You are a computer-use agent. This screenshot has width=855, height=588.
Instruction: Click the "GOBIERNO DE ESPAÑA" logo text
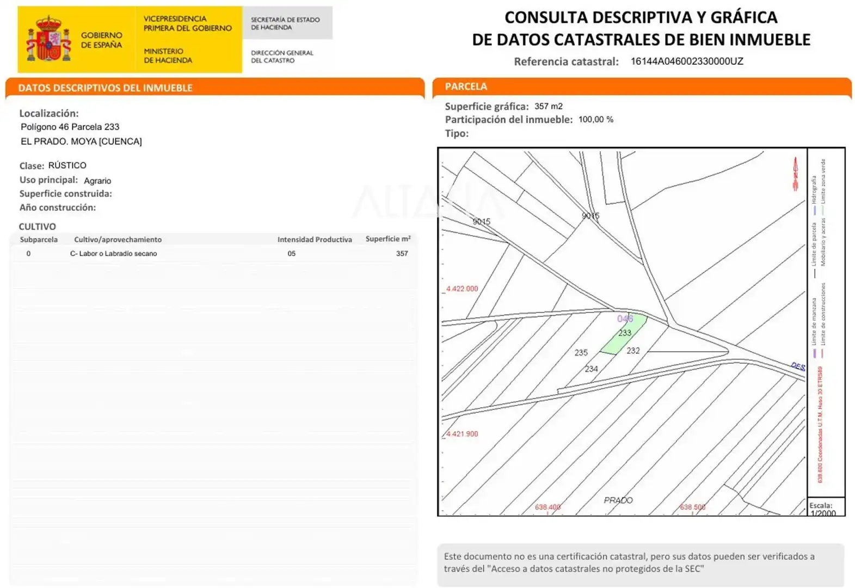tap(102, 40)
